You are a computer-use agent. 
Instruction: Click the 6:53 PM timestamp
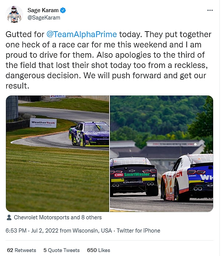point(16,231)
